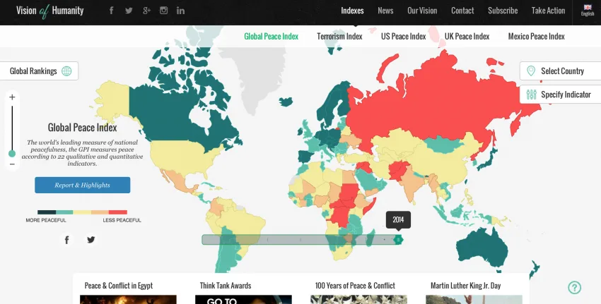Open the Take Action page
This screenshot has width=601, height=304.
pos(548,11)
